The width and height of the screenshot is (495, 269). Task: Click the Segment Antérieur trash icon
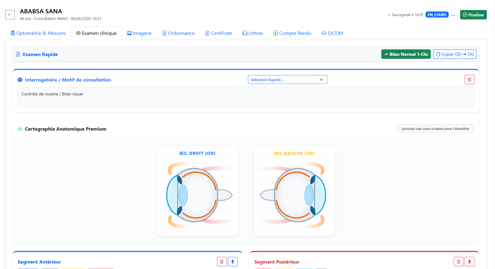click(222, 262)
